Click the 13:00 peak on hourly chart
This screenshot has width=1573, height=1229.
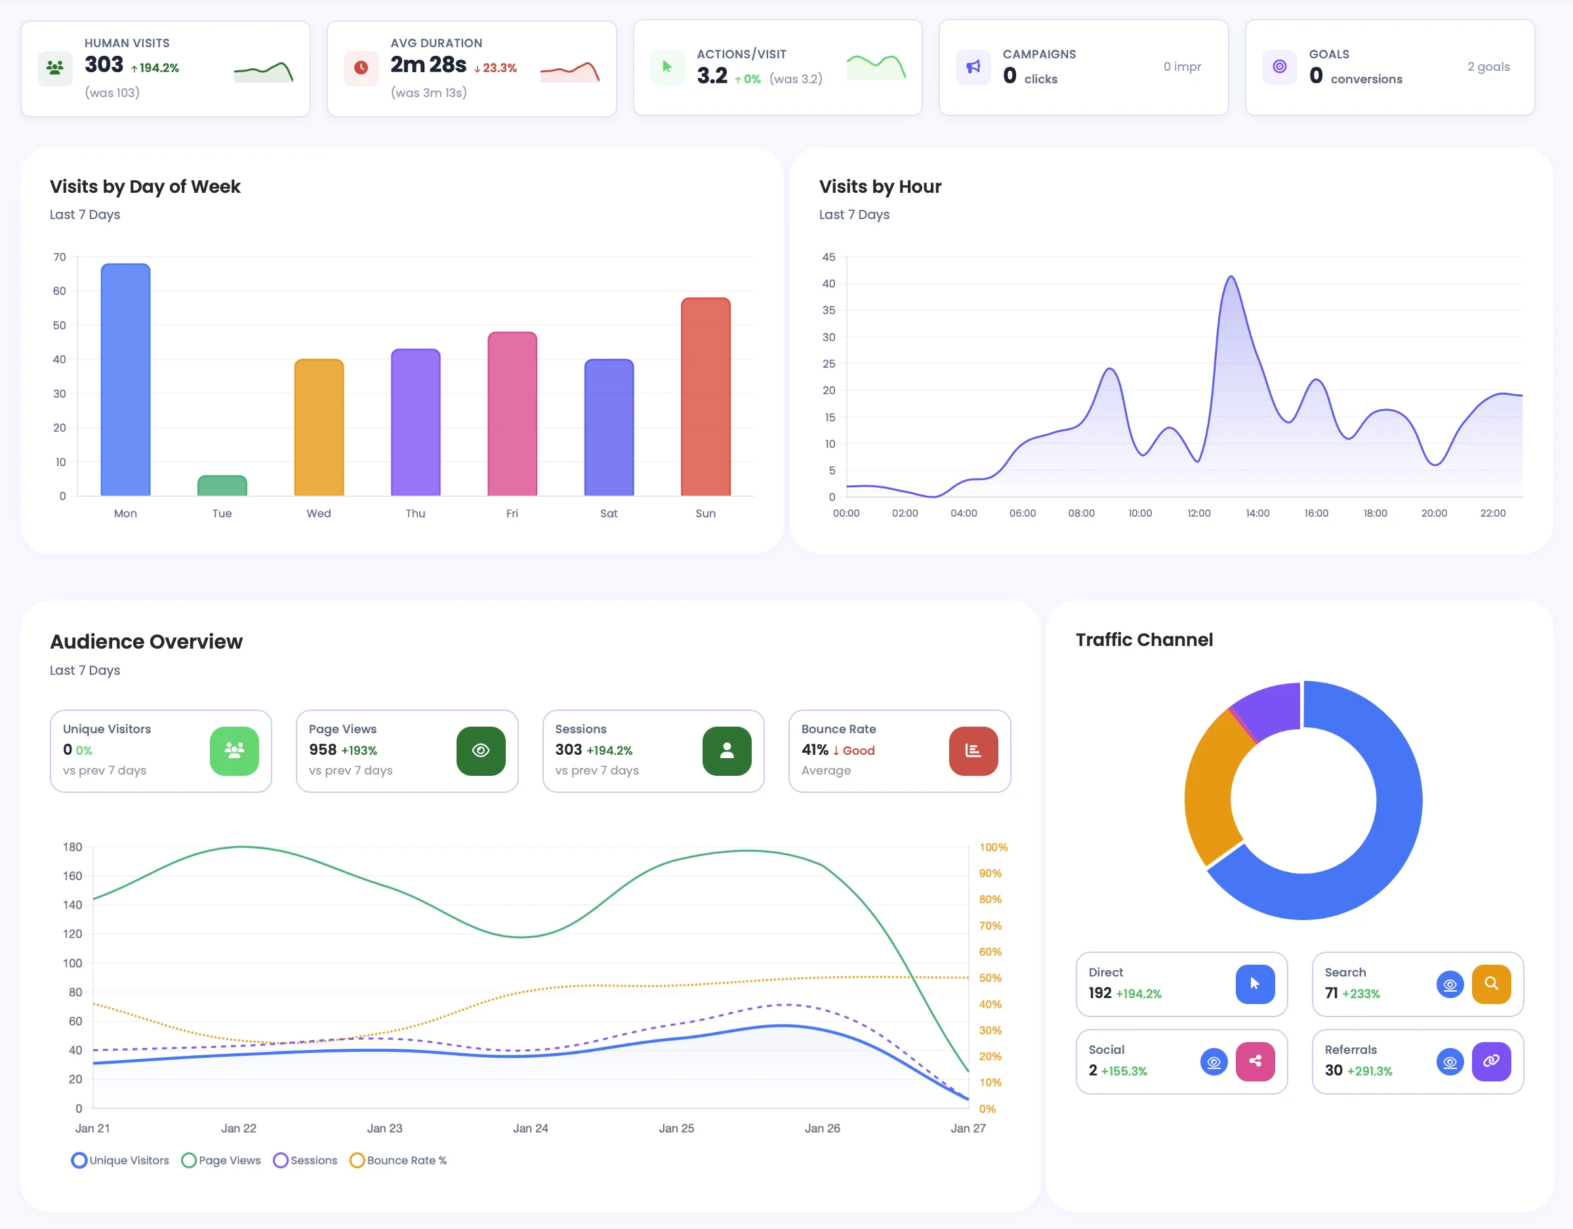coord(1231,277)
